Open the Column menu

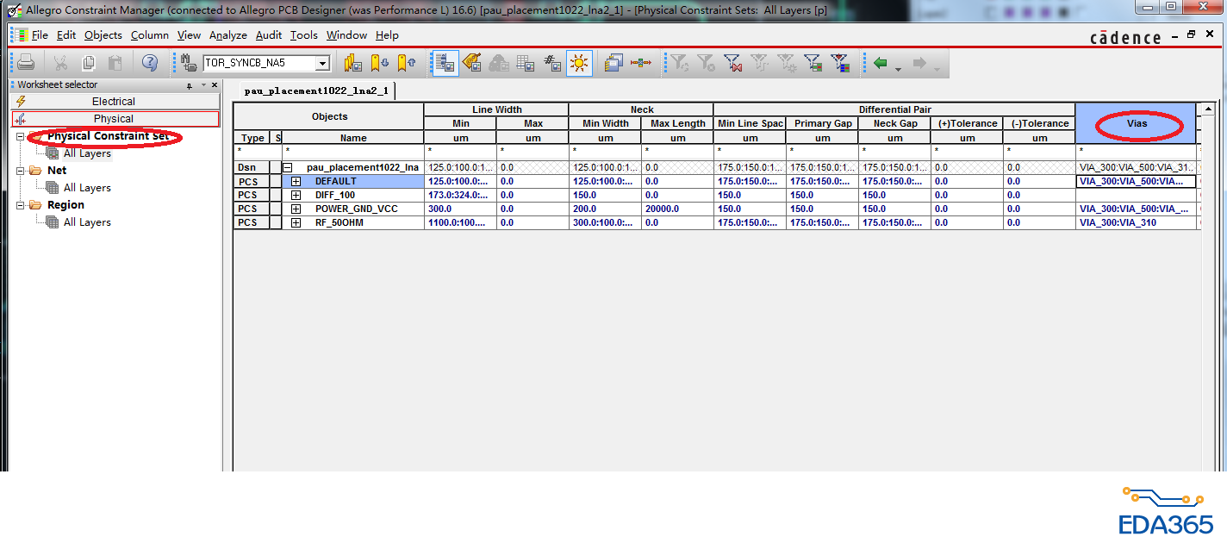150,35
